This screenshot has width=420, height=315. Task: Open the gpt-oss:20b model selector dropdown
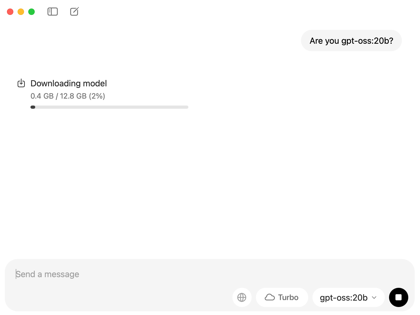pos(348,297)
